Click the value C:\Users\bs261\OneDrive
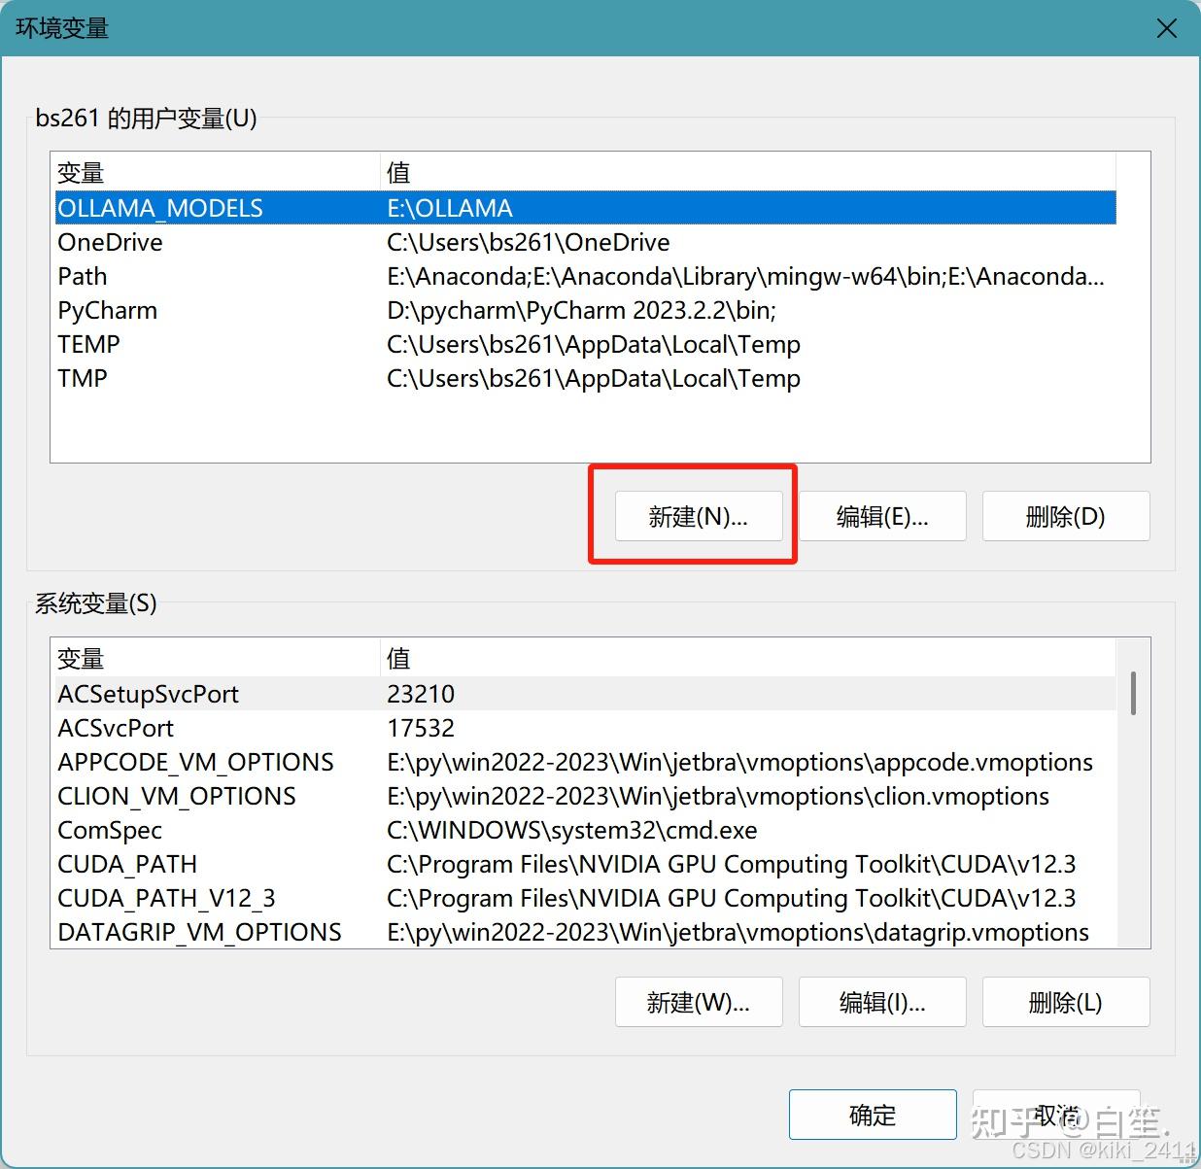 click(x=529, y=242)
